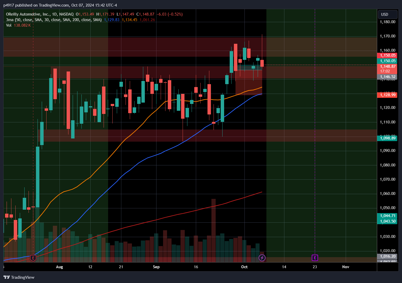Click the 1,061.26 red SMA value
The width and height of the screenshot is (402, 283).
tap(147, 20)
